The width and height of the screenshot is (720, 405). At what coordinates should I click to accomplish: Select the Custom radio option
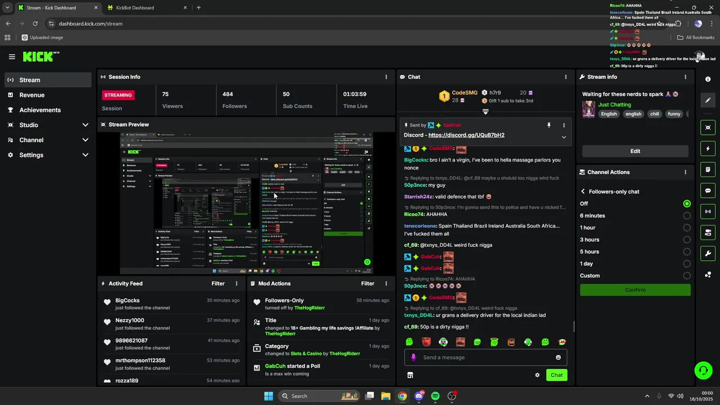(687, 276)
